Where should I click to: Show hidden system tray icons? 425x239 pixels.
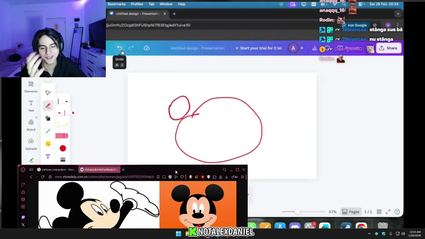point(369,234)
